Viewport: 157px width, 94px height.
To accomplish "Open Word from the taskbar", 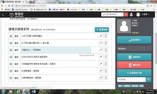I will coord(34,92).
